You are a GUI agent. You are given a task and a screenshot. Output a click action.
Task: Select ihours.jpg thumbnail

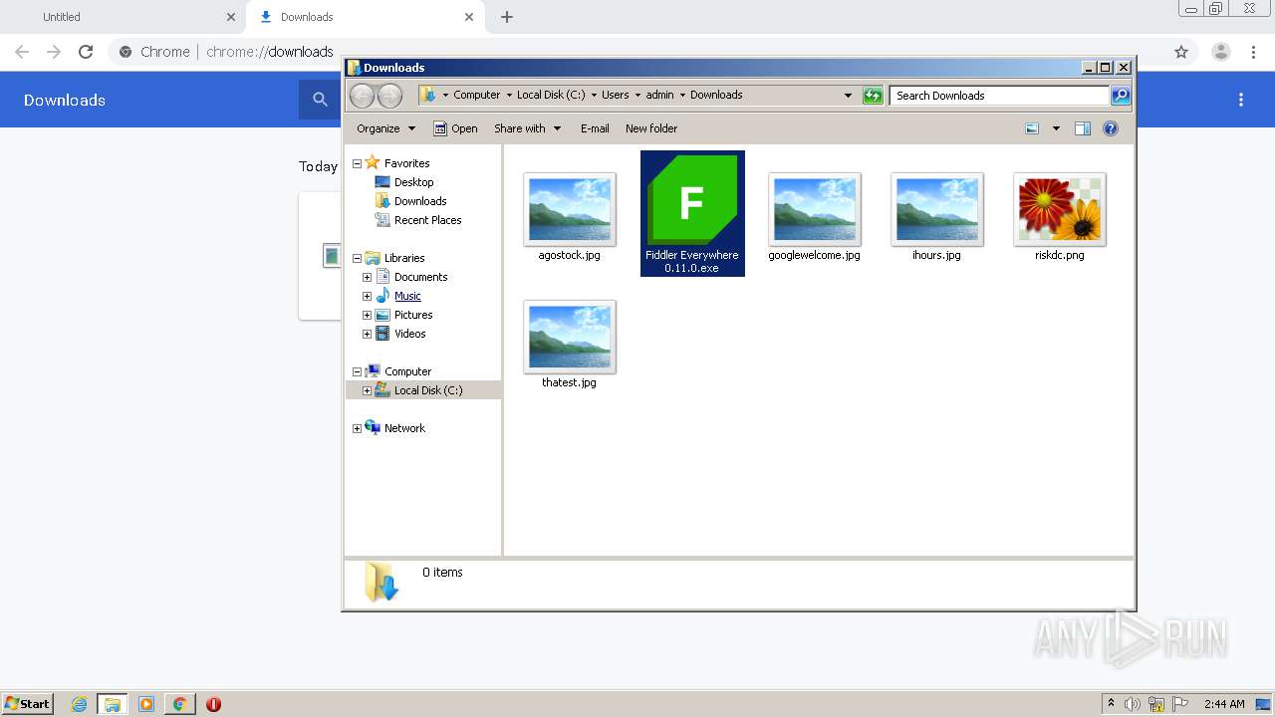937,209
